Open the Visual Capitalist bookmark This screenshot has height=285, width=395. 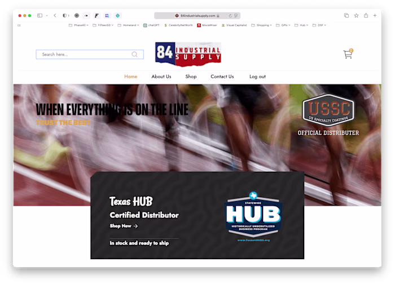[x=234, y=25]
